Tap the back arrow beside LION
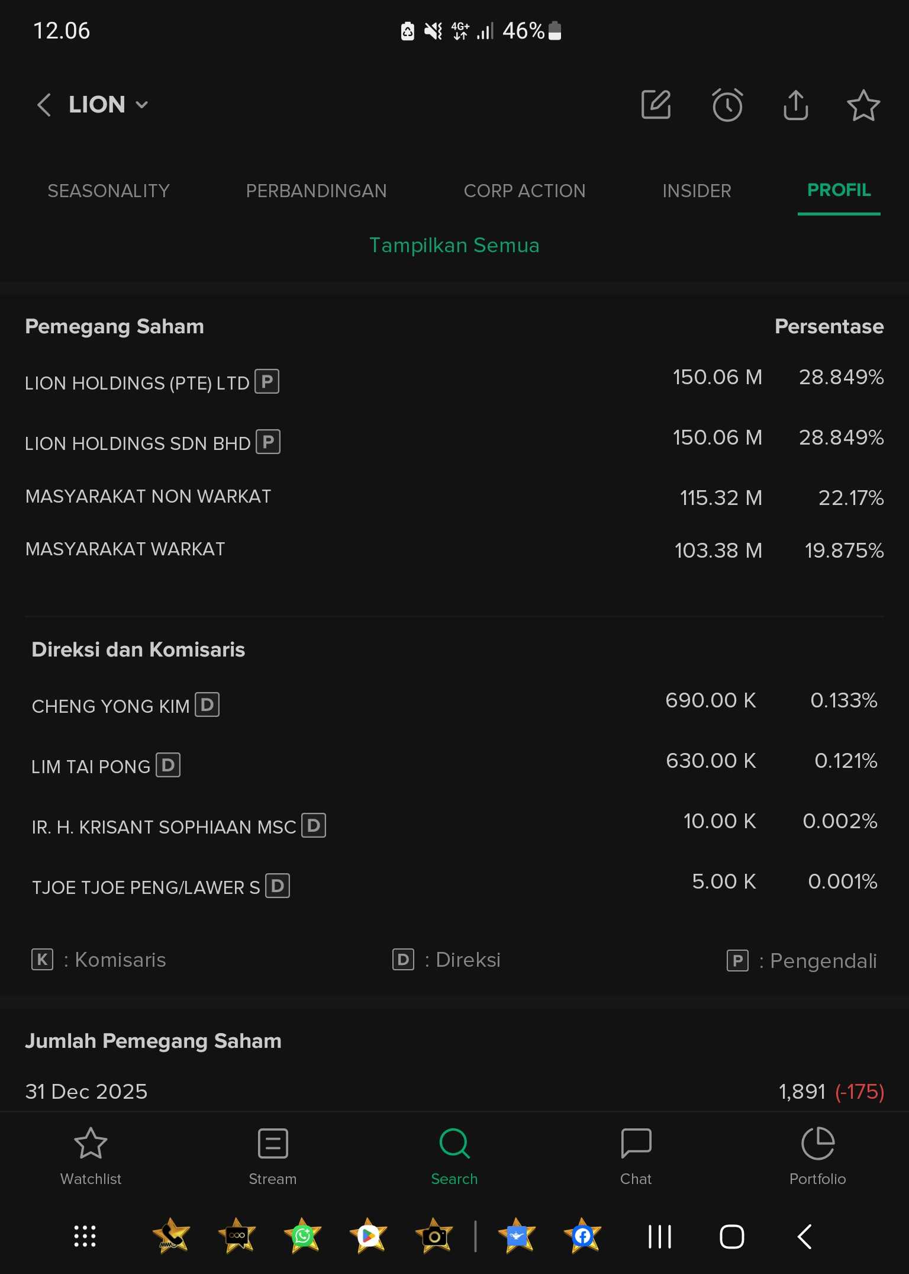 pos(44,105)
